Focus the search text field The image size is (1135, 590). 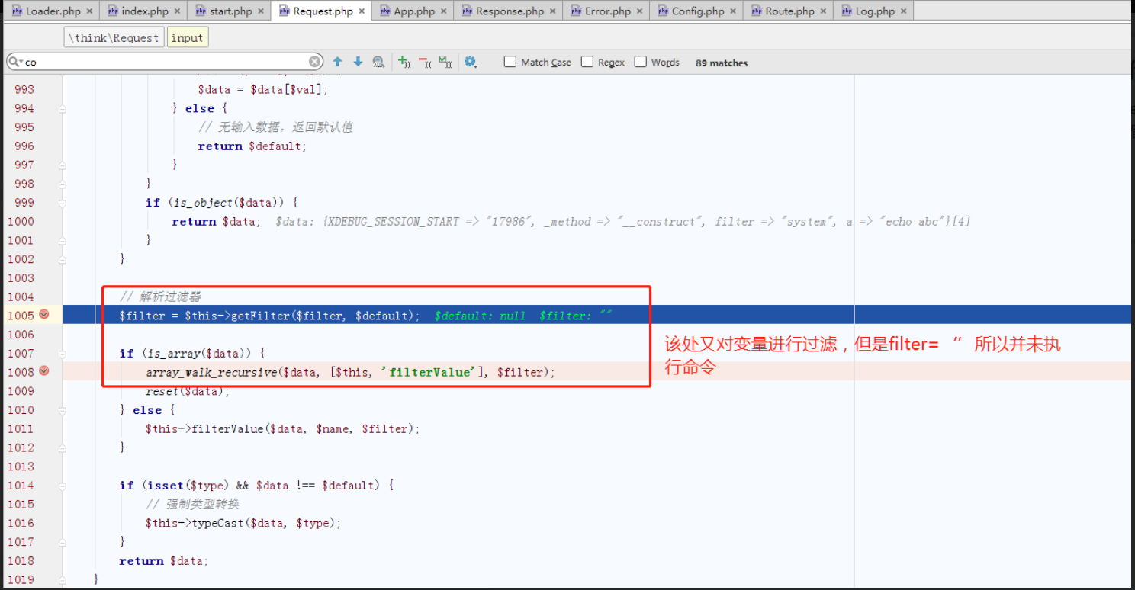(166, 62)
